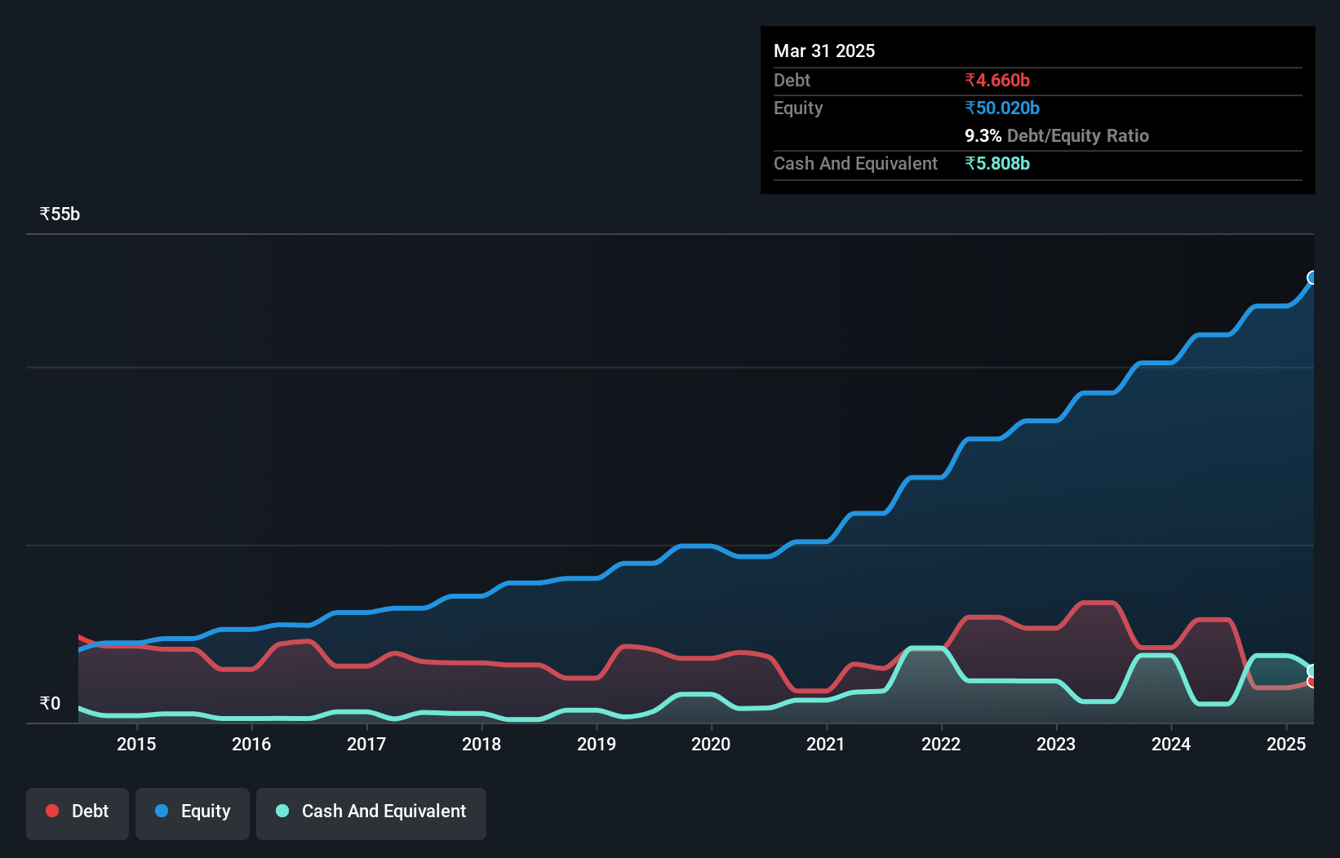Toggle the Debt series visibility
Image resolution: width=1340 pixels, height=858 pixels.
[x=77, y=812]
